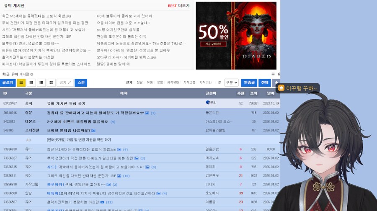Select the 자작그림 category filter
This screenshot has height=211, width=377.
[x=189, y=82]
